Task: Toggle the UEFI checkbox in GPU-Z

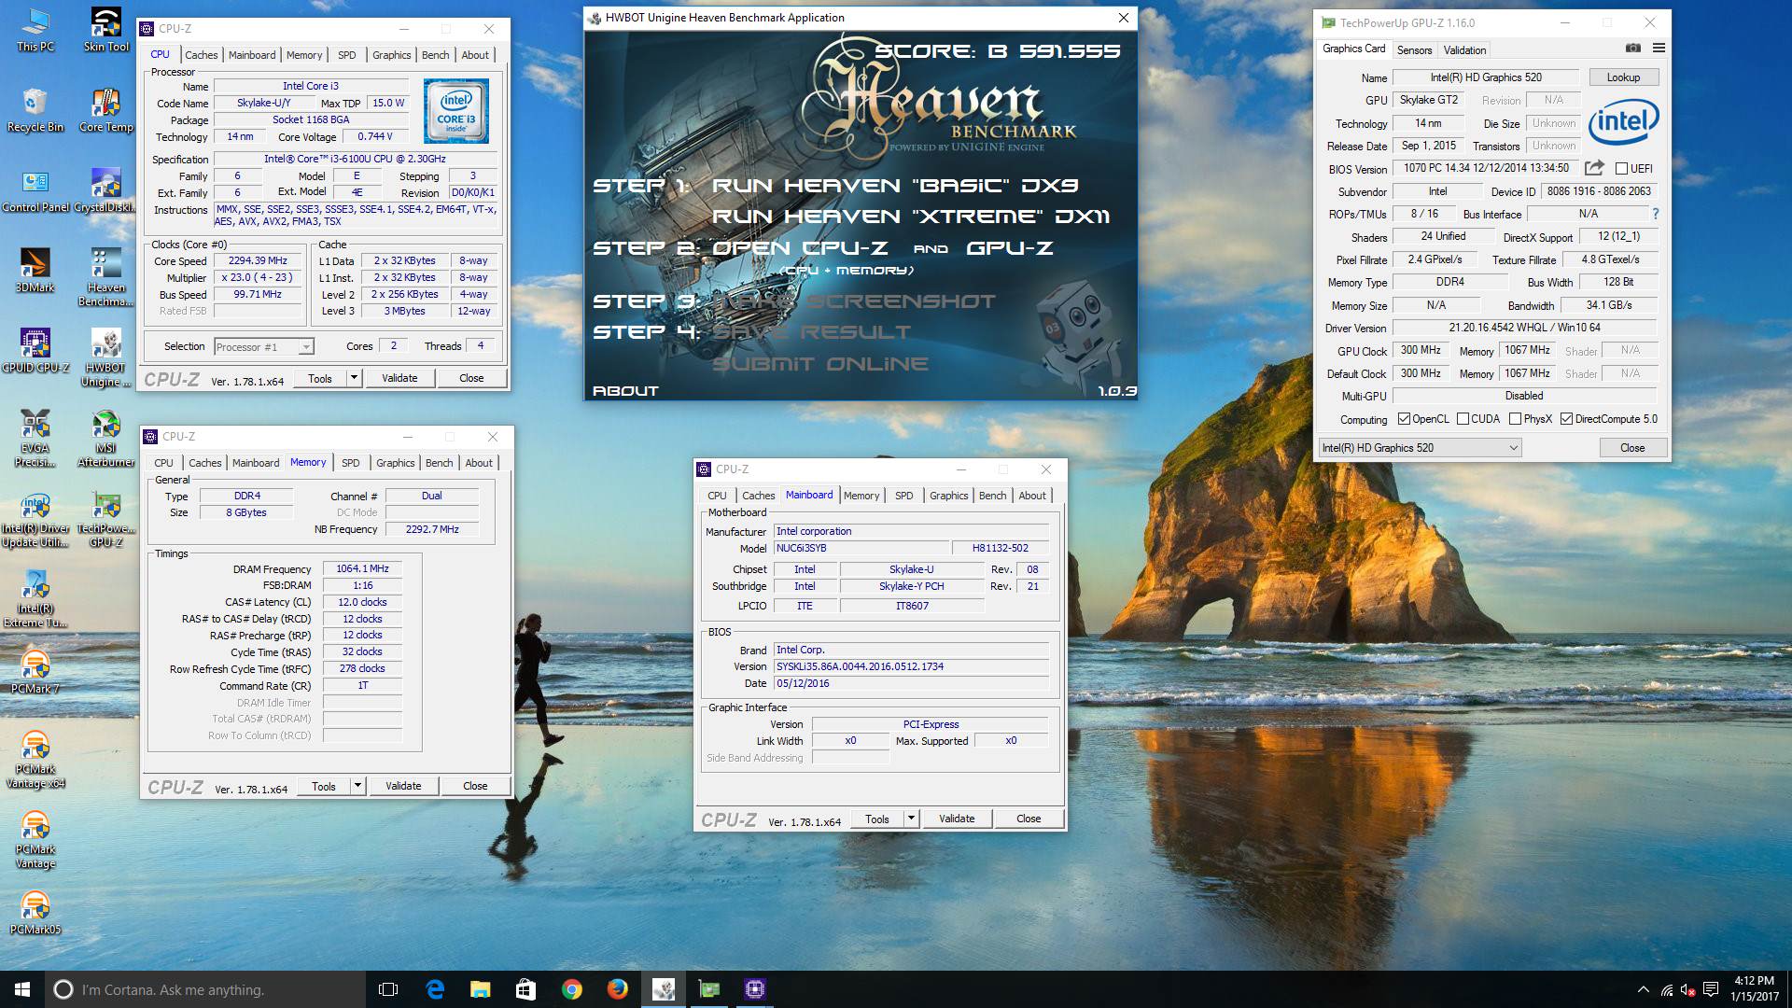Action: pyautogui.click(x=1621, y=169)
